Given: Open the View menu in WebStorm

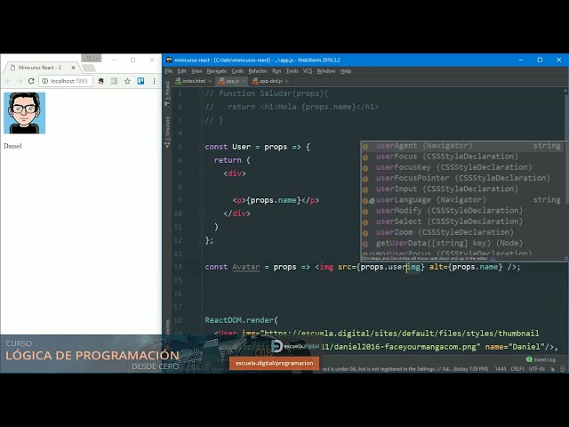Looking at the screenshot, I should [196, 71].
